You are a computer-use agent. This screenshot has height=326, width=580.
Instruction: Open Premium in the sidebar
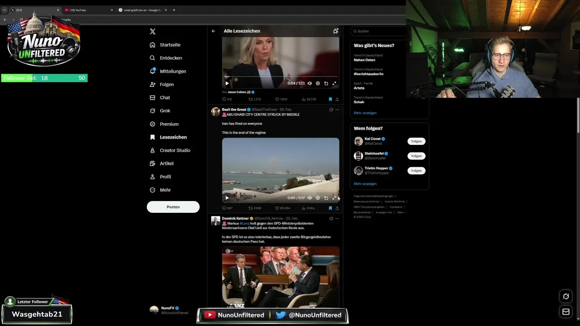point(164,124)
